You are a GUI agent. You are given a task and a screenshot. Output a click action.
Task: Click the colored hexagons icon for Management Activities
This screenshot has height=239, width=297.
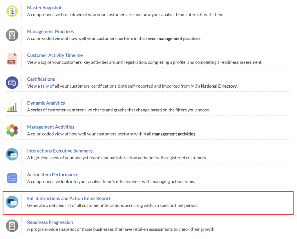pos(12,130)
